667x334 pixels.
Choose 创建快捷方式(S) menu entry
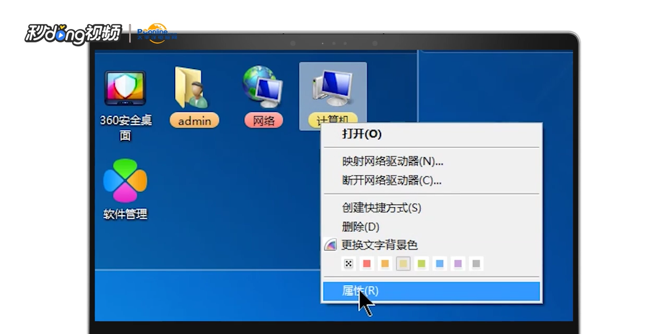pyautogui.click(x=432, y=208)
